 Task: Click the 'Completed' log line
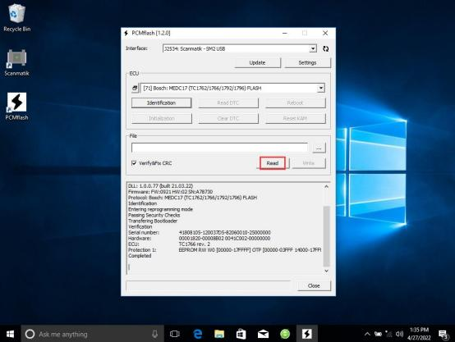pos(140,256)
